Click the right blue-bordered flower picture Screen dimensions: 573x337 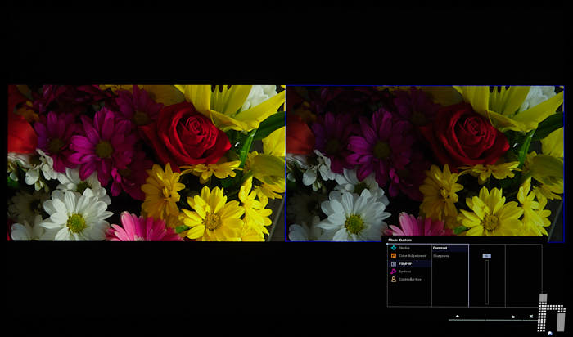(425, 164)
